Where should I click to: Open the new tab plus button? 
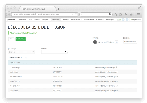pos(58,9)
